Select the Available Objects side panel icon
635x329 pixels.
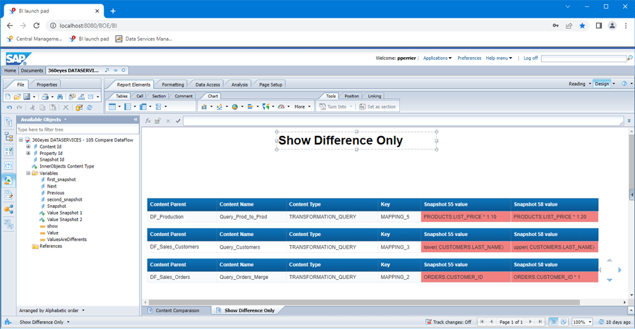[x=8, y=180]
